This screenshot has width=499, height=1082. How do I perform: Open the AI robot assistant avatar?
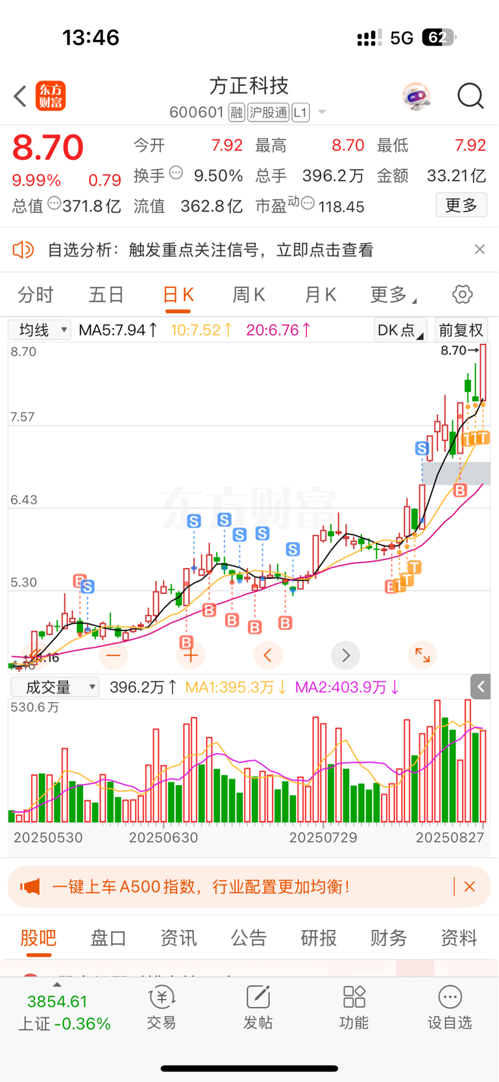(x=416, y=96)
